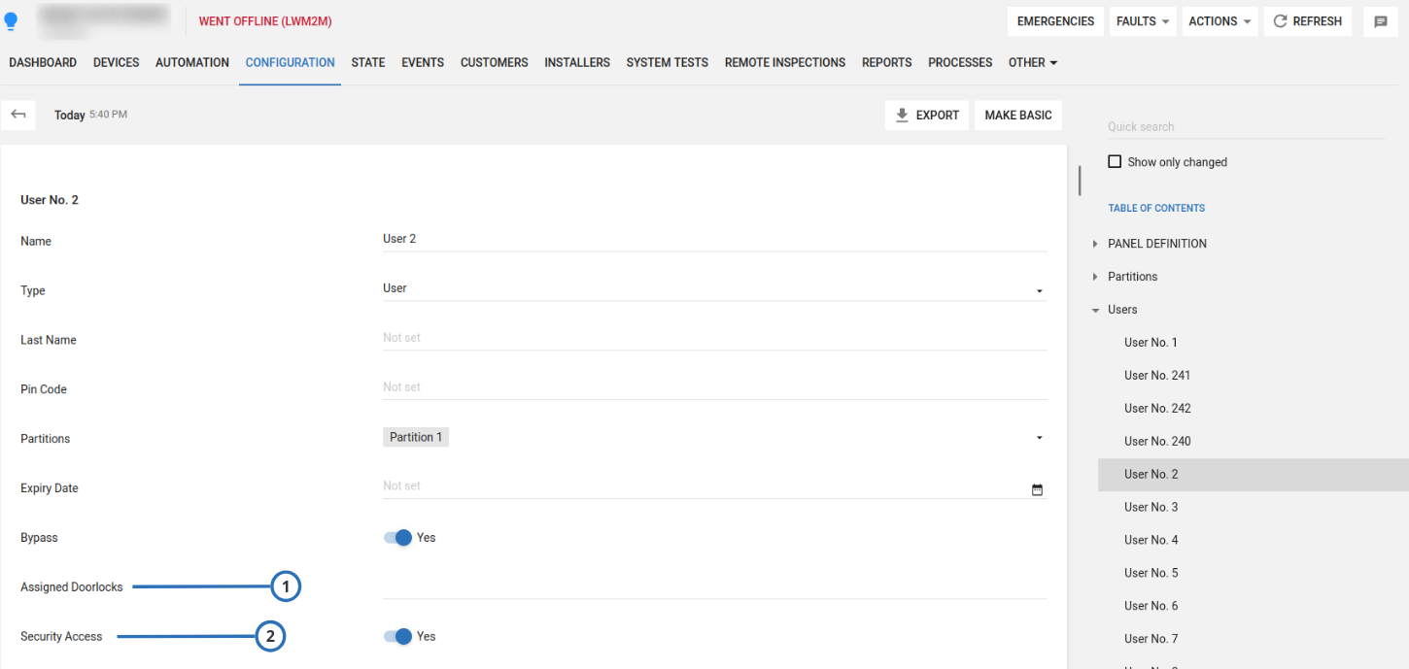Collapse the Users tree section
The image size is (1409, 669).
[x=1095, y=310]
